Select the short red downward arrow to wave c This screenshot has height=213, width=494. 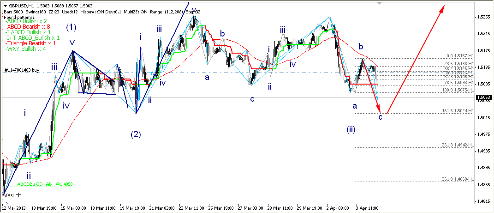pyautogui.click(x=373, y=85)
